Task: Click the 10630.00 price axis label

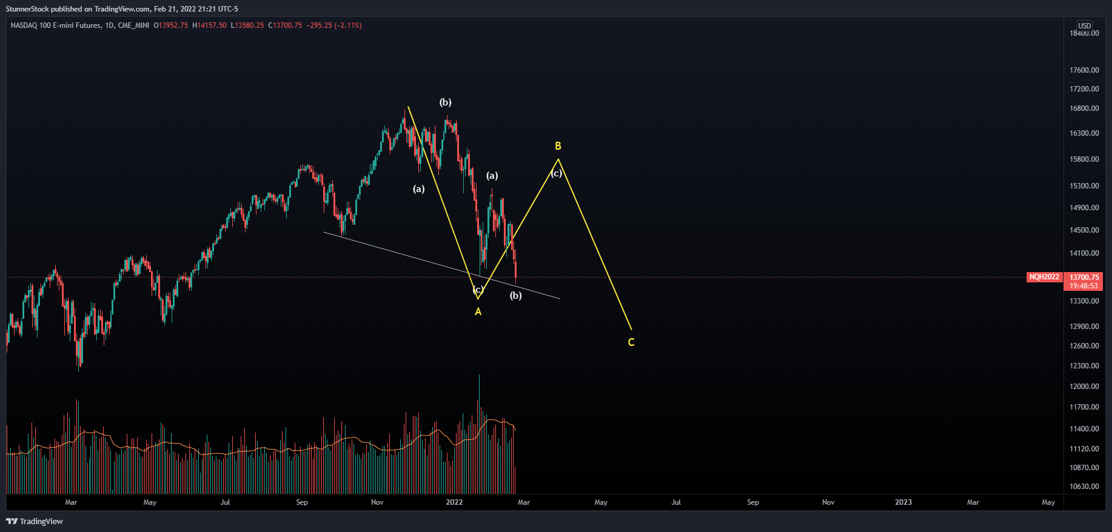Action: [1084, 487]
